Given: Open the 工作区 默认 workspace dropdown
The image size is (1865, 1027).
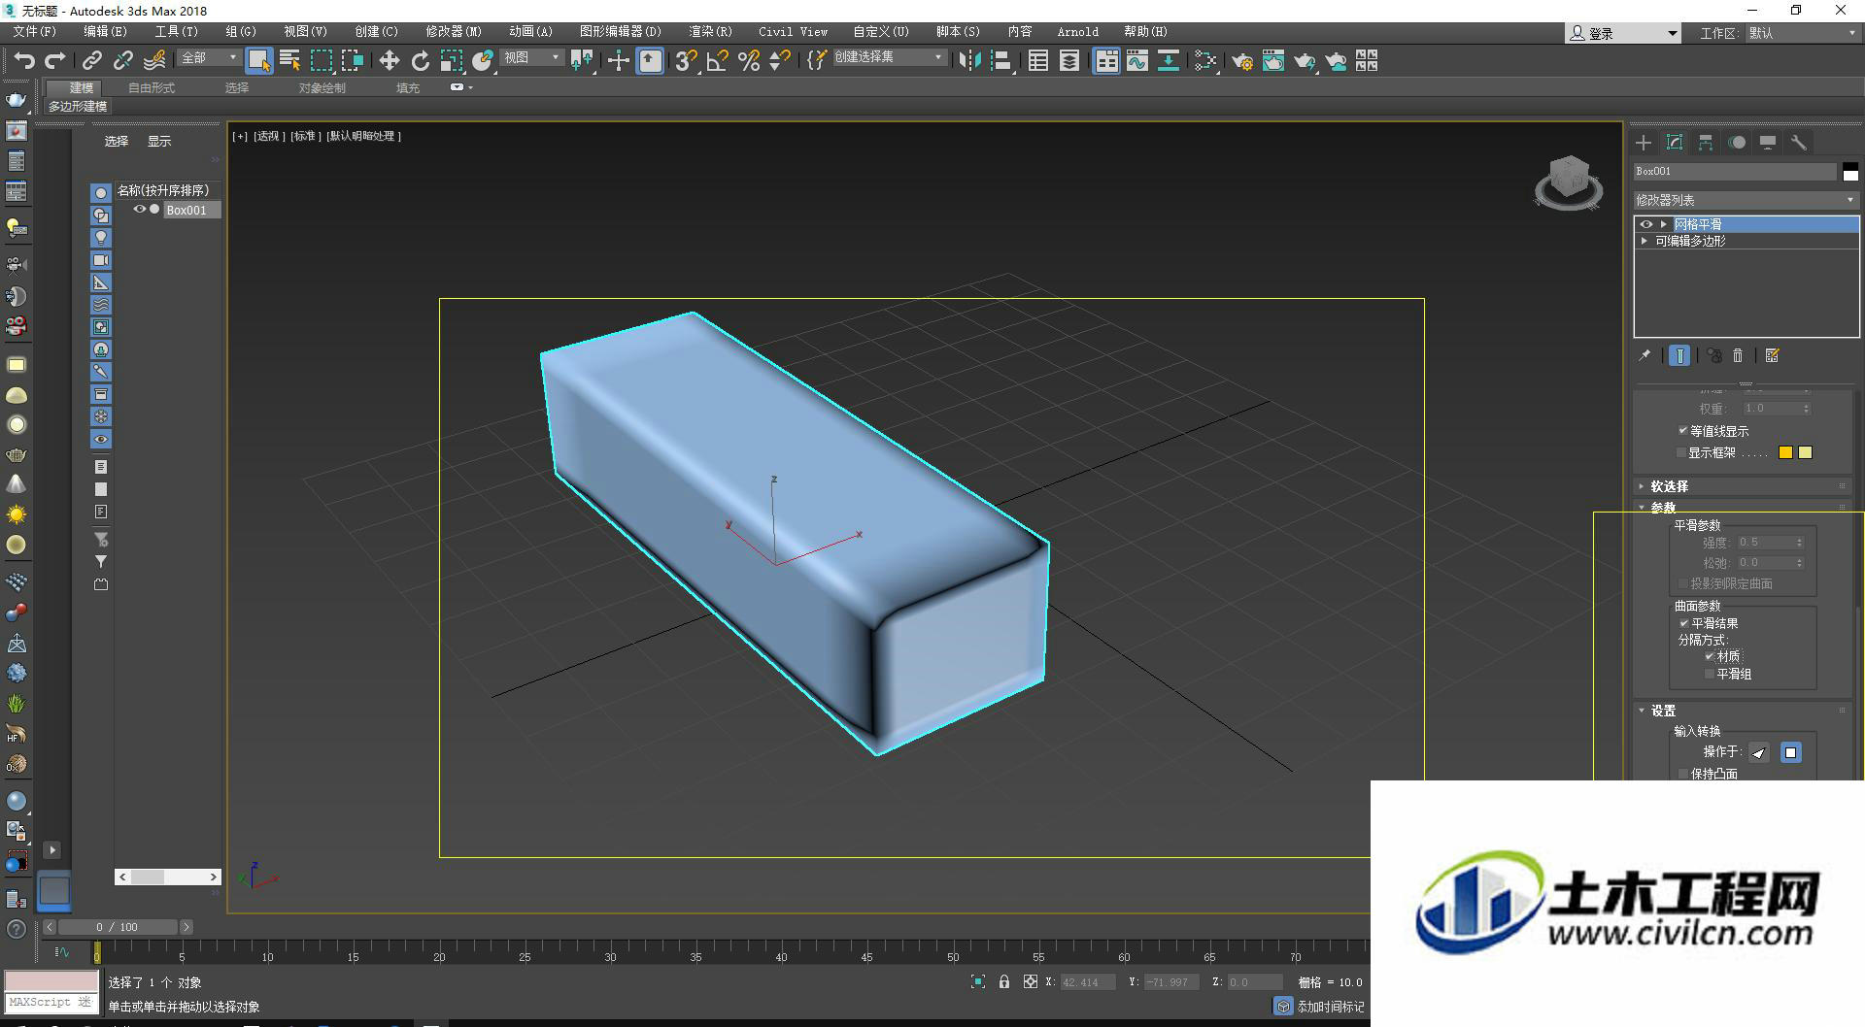Looking at the screenshot, I should pos(1803,33).
